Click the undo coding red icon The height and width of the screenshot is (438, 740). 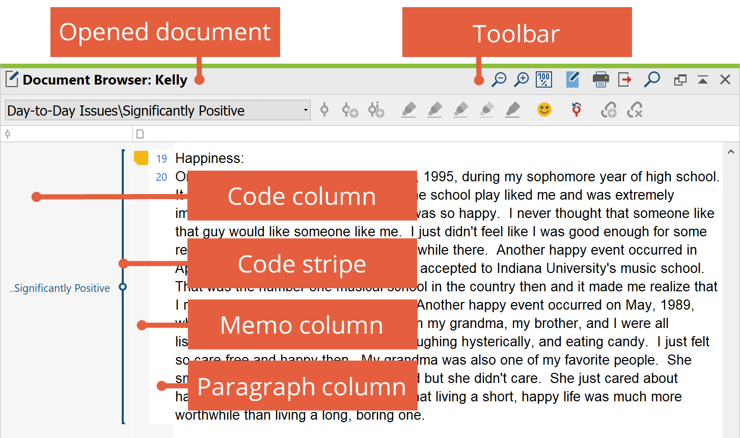(577, 110)
